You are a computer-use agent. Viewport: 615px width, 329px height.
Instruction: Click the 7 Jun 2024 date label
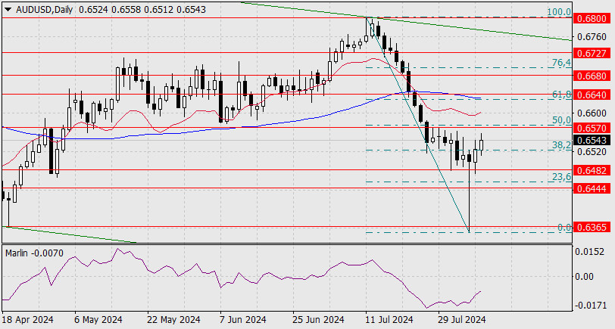tap(245, 320)
